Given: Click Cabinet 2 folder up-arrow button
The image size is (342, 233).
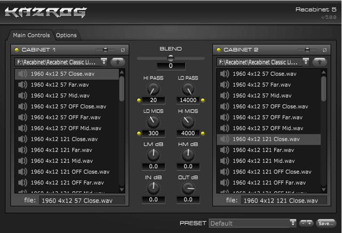Looking at the screenshot, I should [x=320, y=62].
